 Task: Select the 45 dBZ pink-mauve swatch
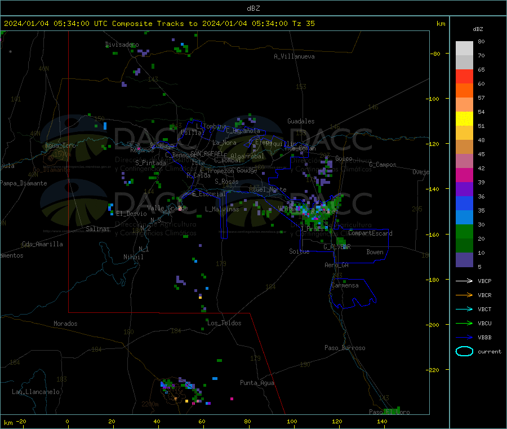pyautogui.click(x=464, y=161)
